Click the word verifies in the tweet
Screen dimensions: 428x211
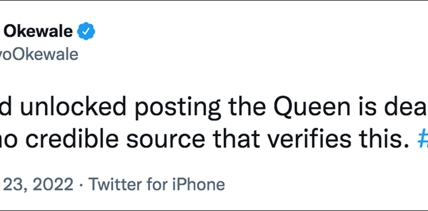(312, 138)
